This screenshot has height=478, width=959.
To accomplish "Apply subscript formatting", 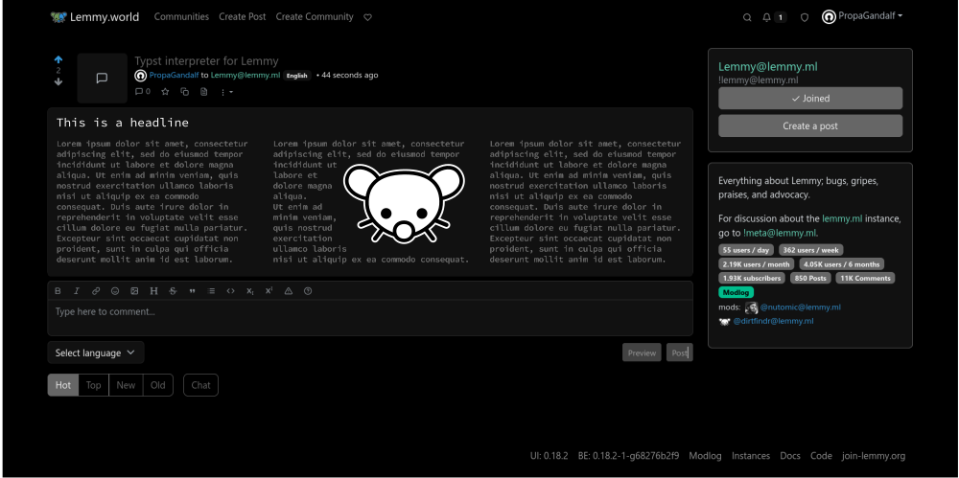I will 250,291.
